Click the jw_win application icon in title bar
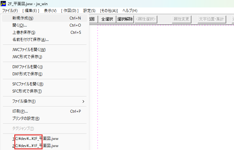 [3, 4]
